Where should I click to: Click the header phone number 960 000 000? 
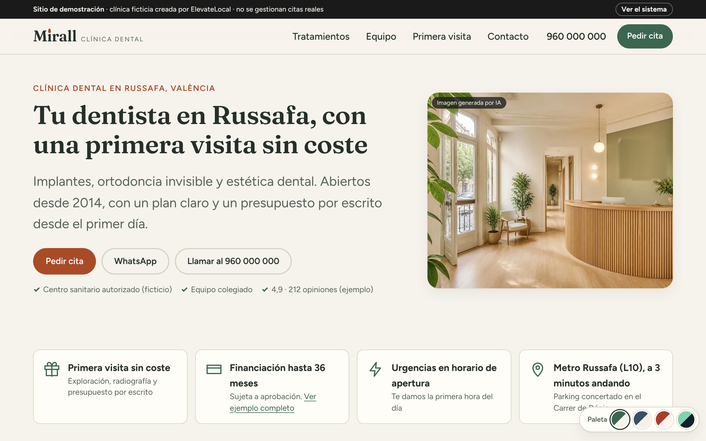pyautogui.click(x=576, y=36)
